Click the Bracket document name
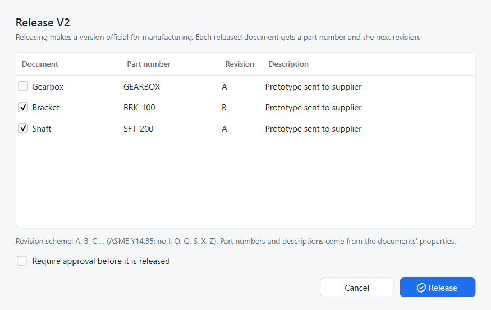The image size is (491, 310). tap(45, 108)
